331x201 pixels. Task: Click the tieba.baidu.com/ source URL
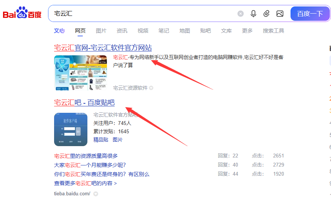(x=72, y=193)
